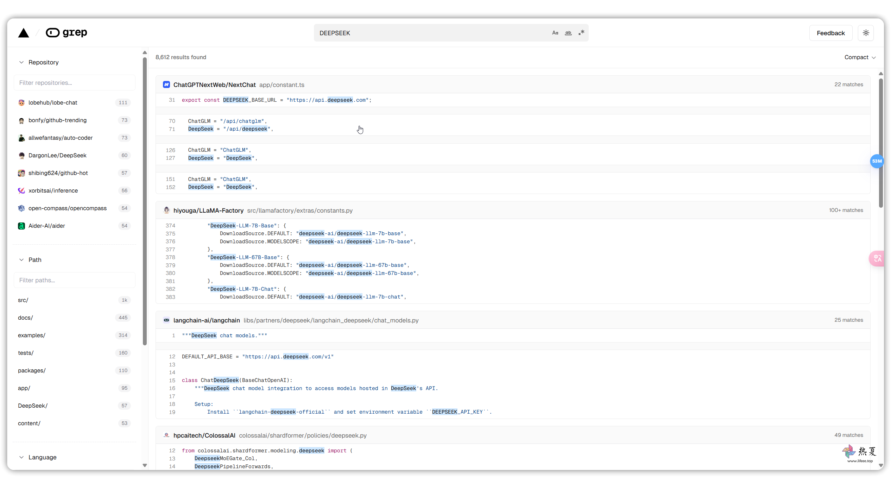Screen dimensions: 891x477
Task: Toggle match whole words option
Action: click(568, 33)
